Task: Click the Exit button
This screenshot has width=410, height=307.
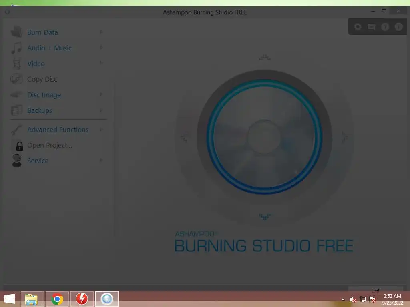Action: (x=375, y=290)
